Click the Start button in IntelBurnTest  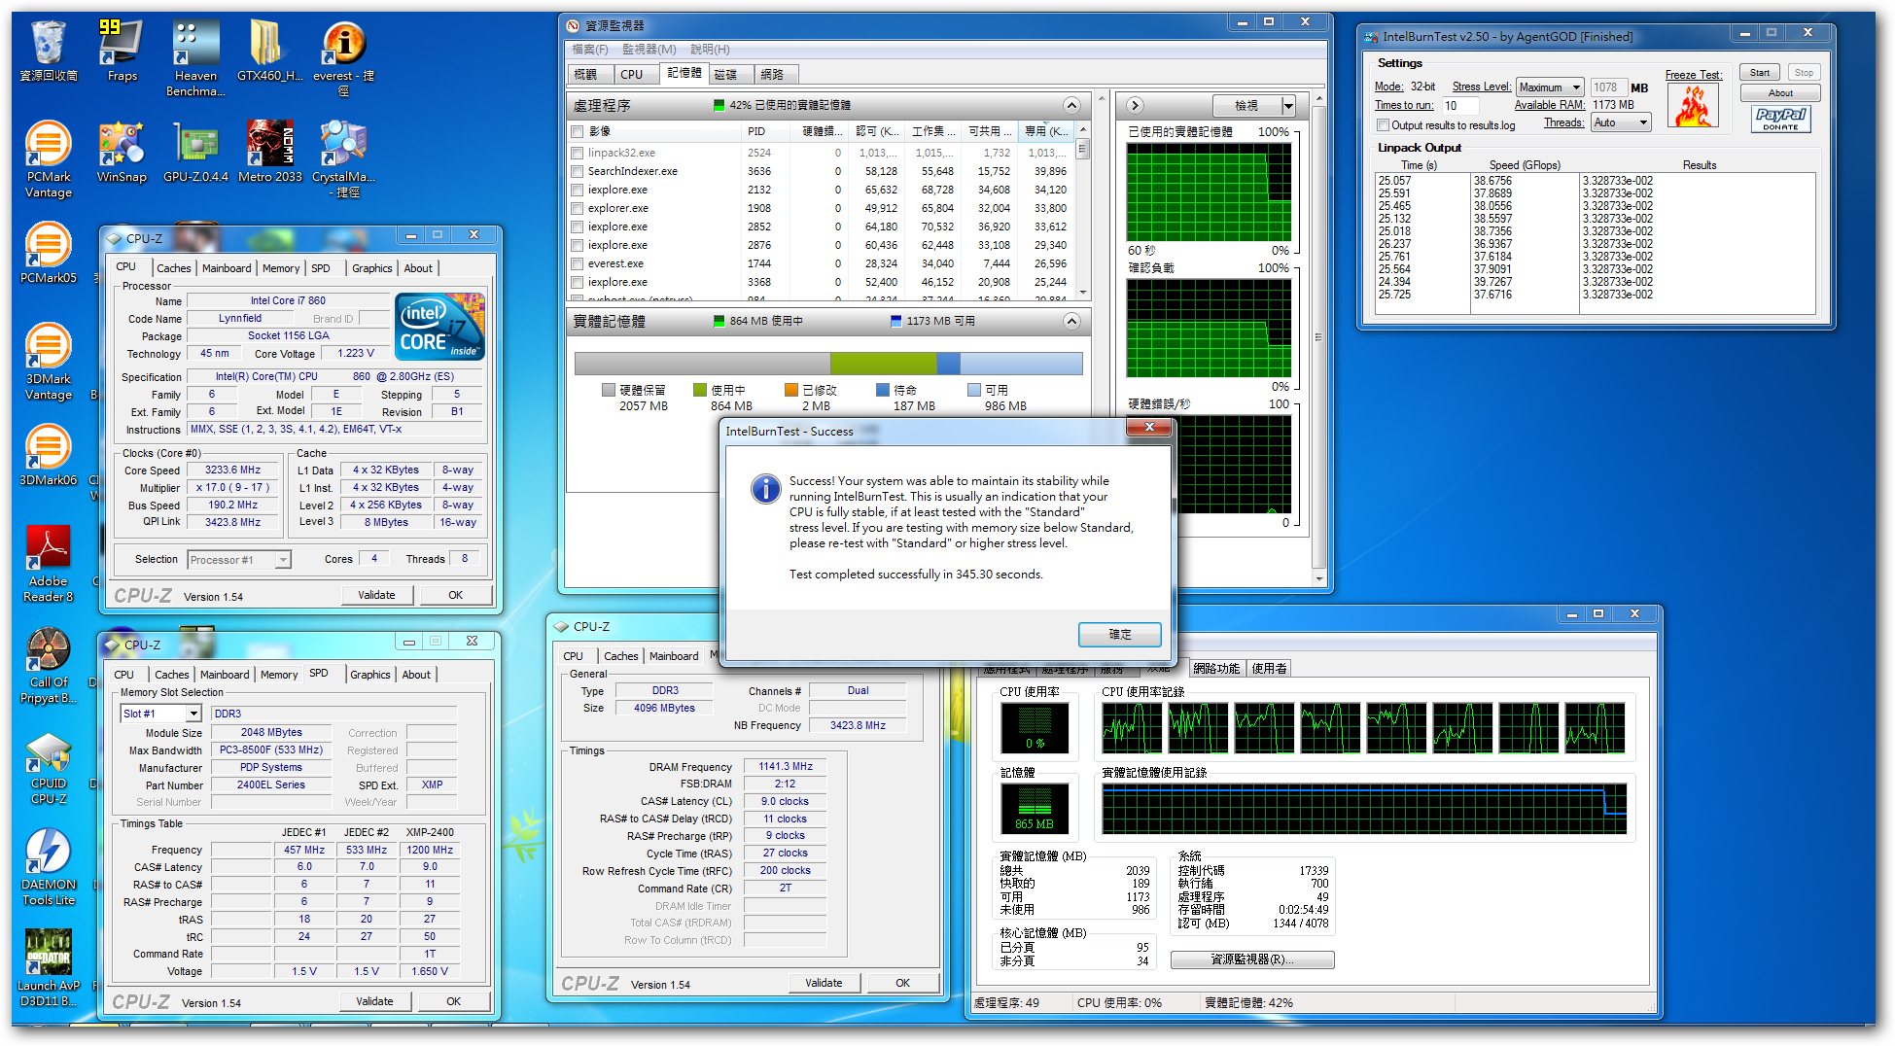[1760, 73]
